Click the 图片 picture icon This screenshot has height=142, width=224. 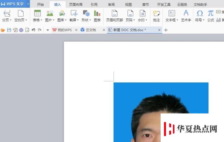[50, 13]
